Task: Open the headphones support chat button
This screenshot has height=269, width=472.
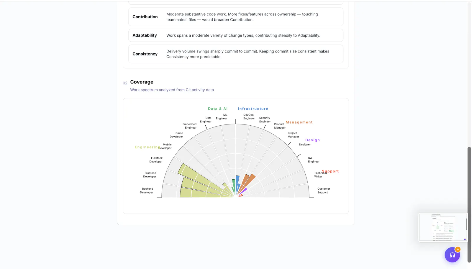Action: (x=452, y=255)
